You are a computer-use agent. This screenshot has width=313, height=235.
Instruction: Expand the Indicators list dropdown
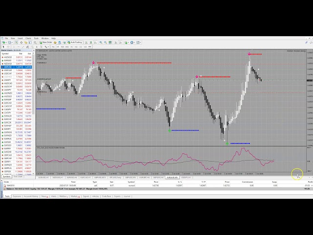point(128,43)
